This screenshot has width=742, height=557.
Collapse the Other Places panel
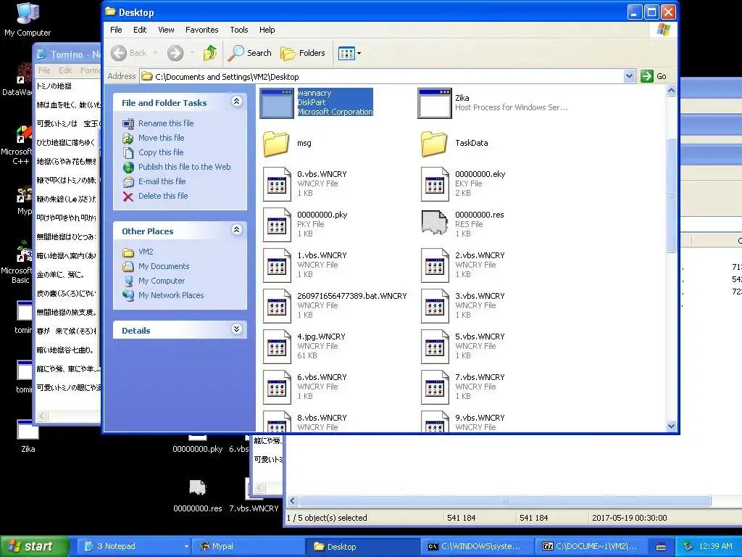coord(237,230)
